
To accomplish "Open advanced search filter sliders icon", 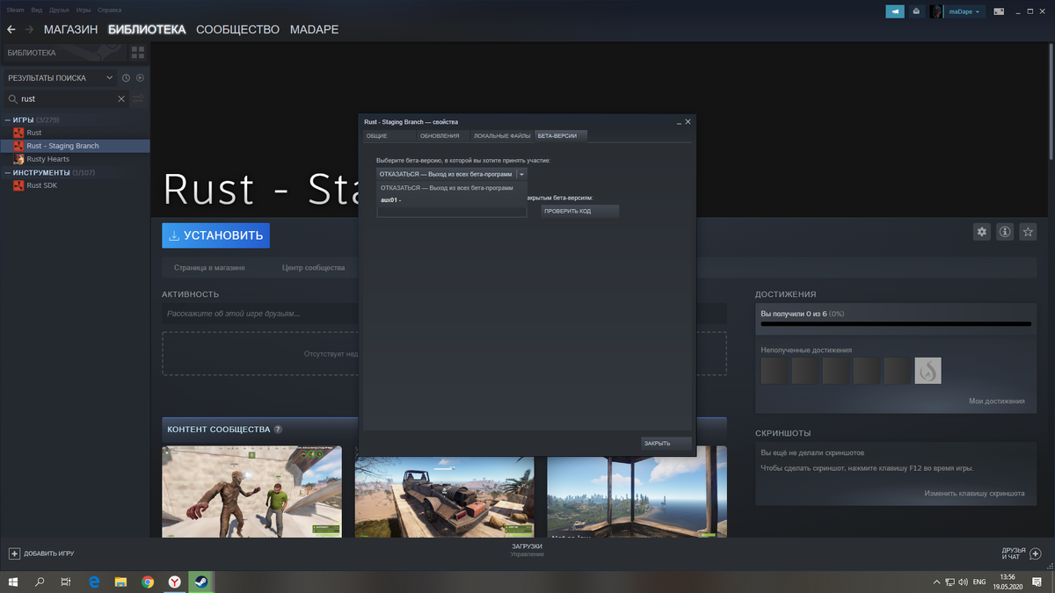I will [x=138, y=99].
